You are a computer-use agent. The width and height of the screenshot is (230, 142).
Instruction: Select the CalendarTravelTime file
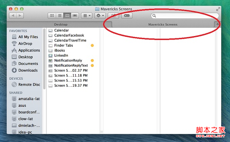[70, 40]
